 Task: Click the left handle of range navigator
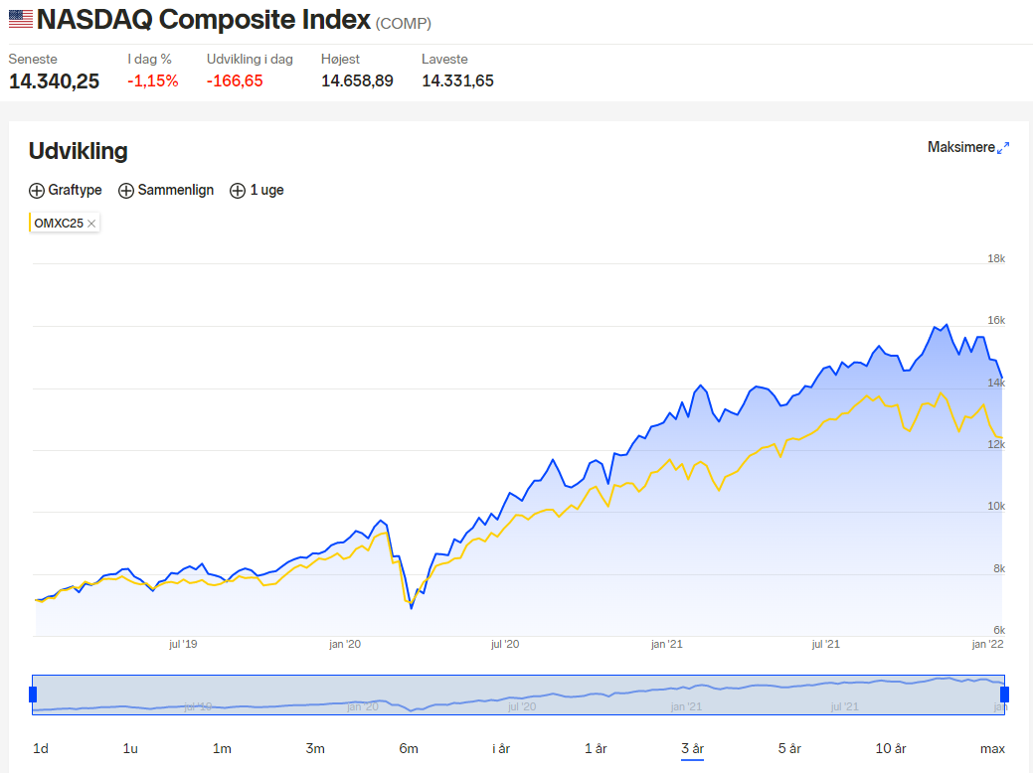33,694
